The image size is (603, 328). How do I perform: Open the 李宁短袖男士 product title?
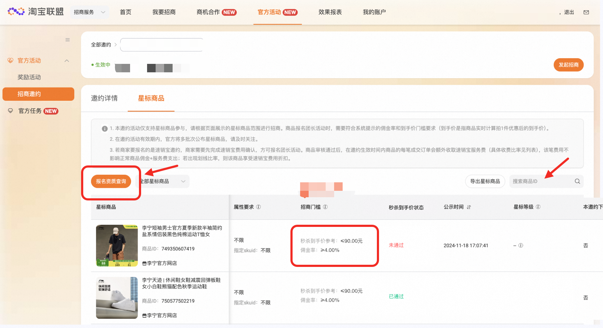[182, 231]
